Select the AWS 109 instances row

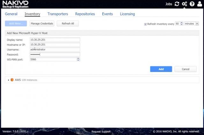102,80
